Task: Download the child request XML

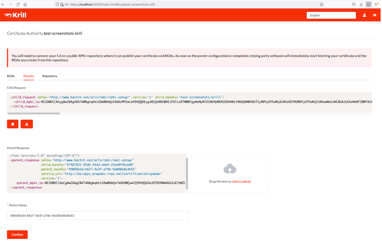Action: (27, 124)
